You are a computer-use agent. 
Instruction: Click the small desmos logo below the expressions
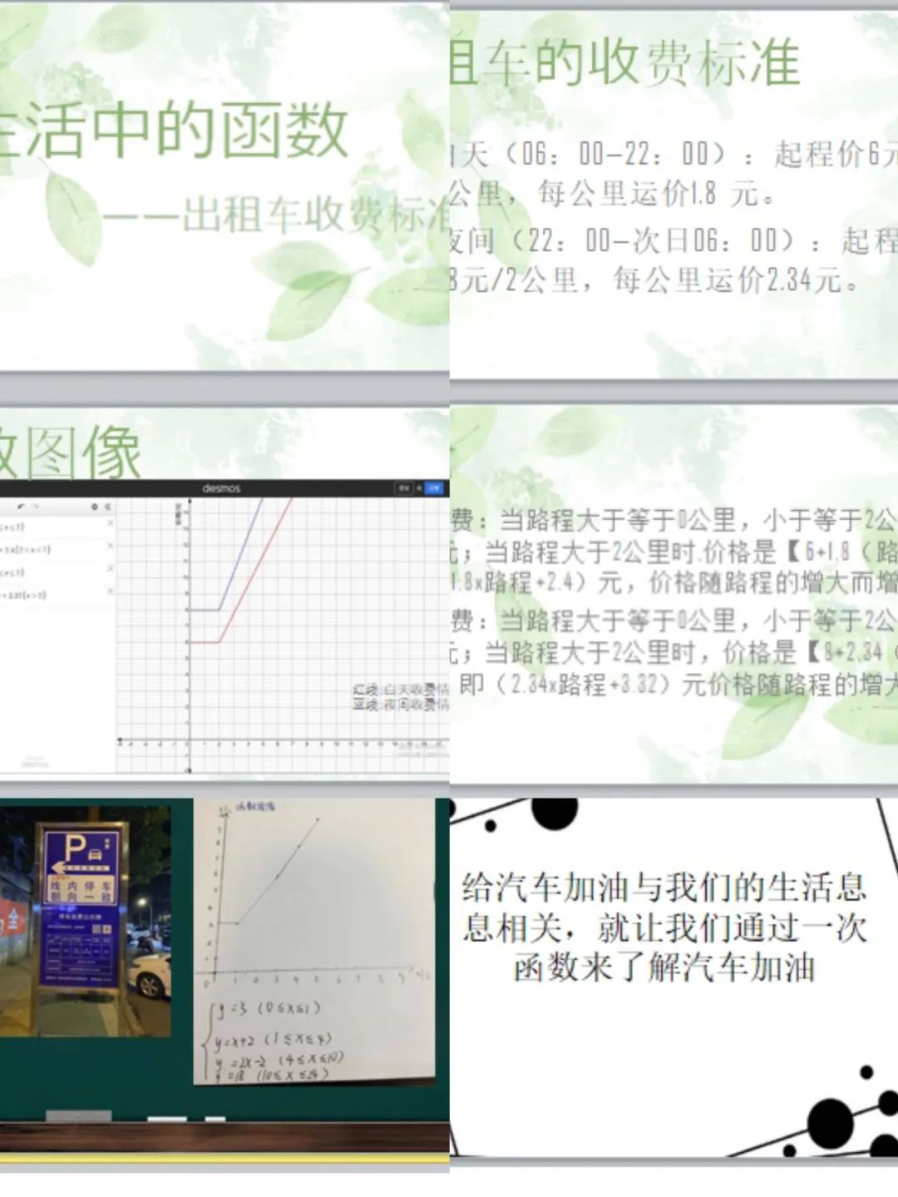pyautogui.click(x=35, y=763)
